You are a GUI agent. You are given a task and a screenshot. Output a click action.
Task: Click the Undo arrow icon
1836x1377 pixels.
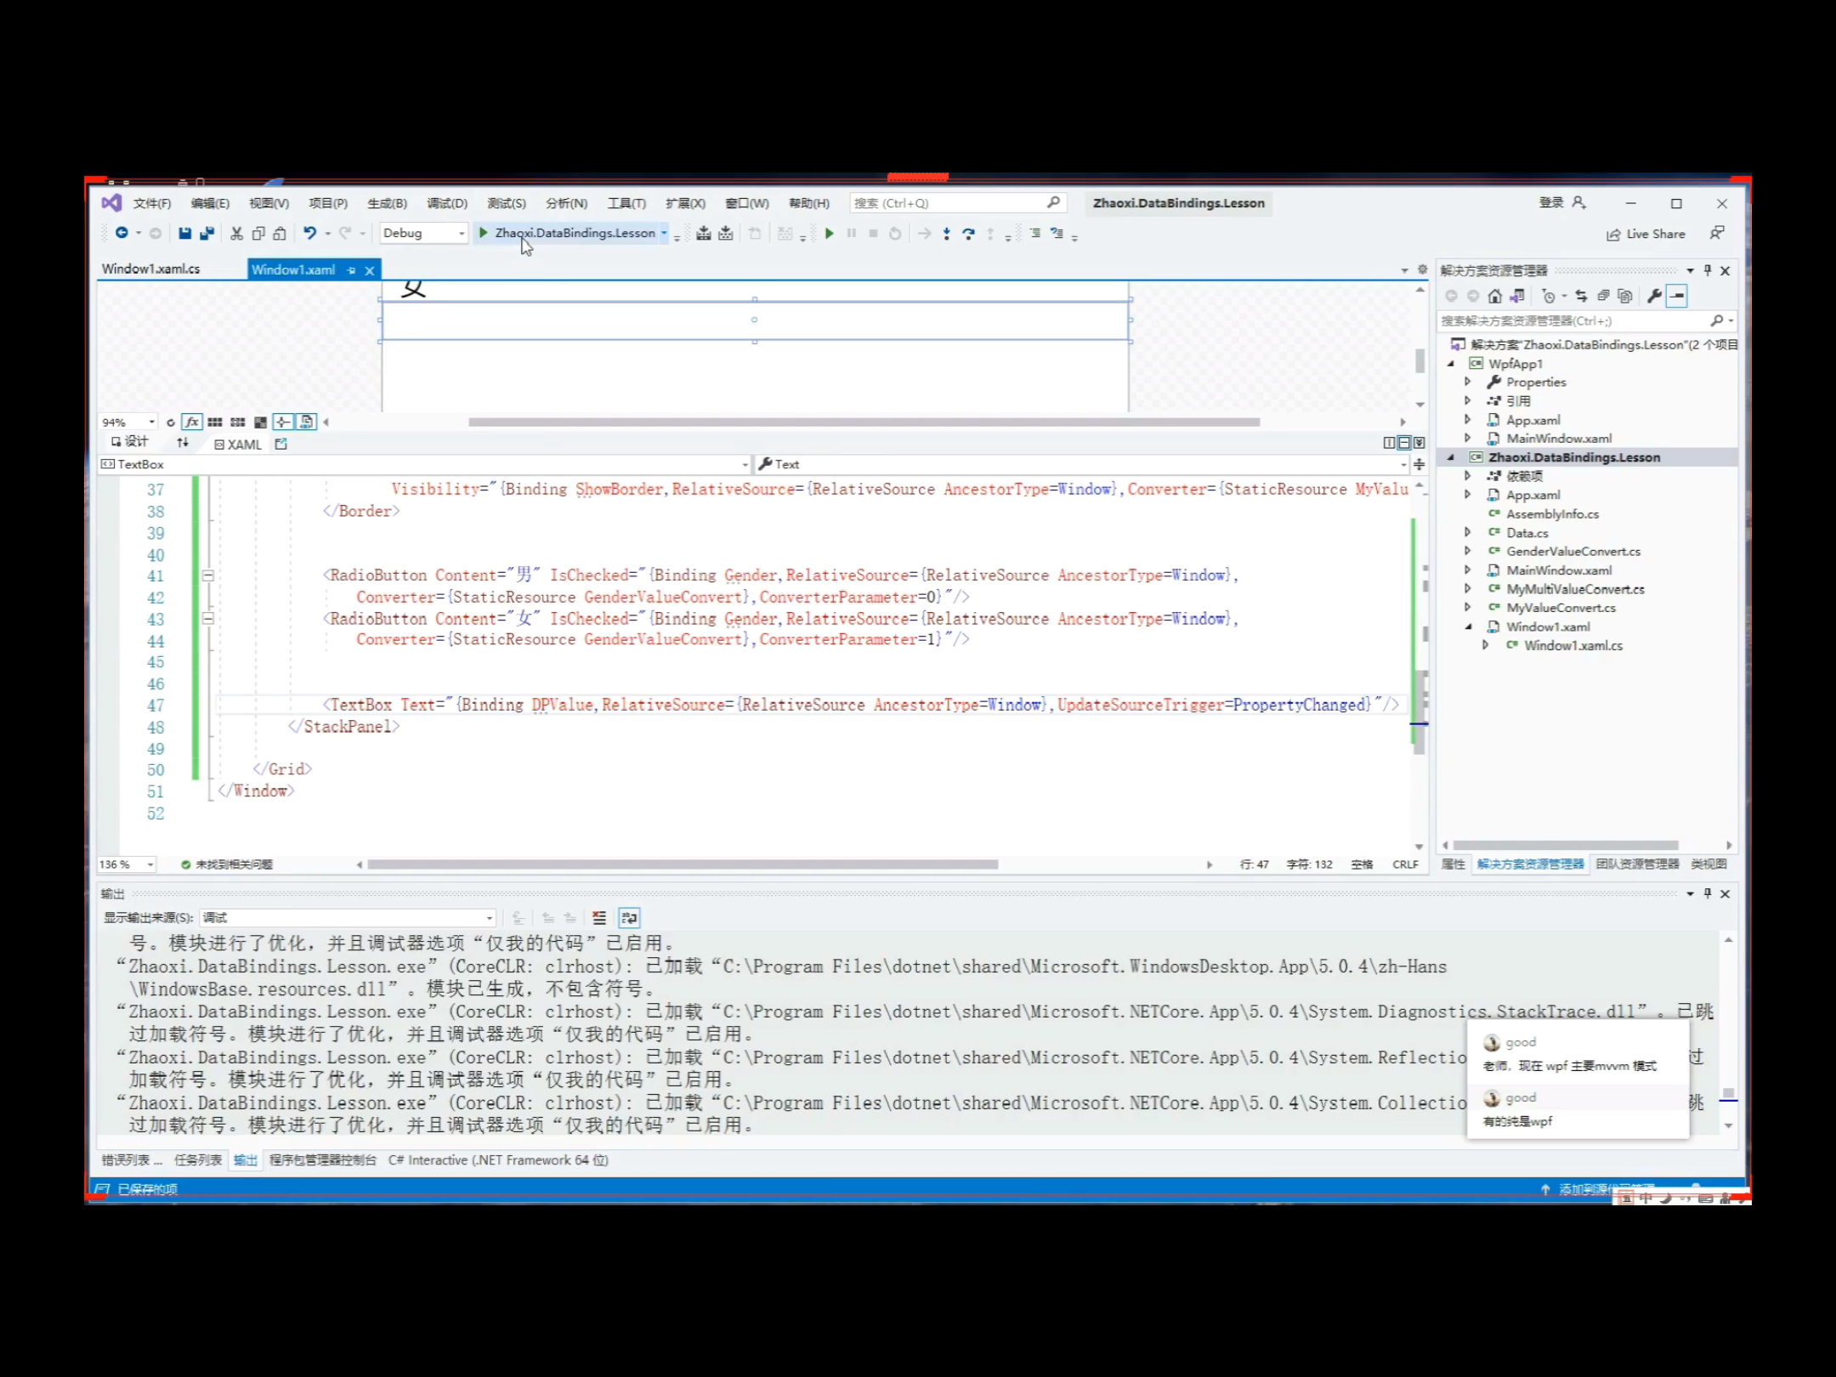pyautogui.click(x=309, y=233)
